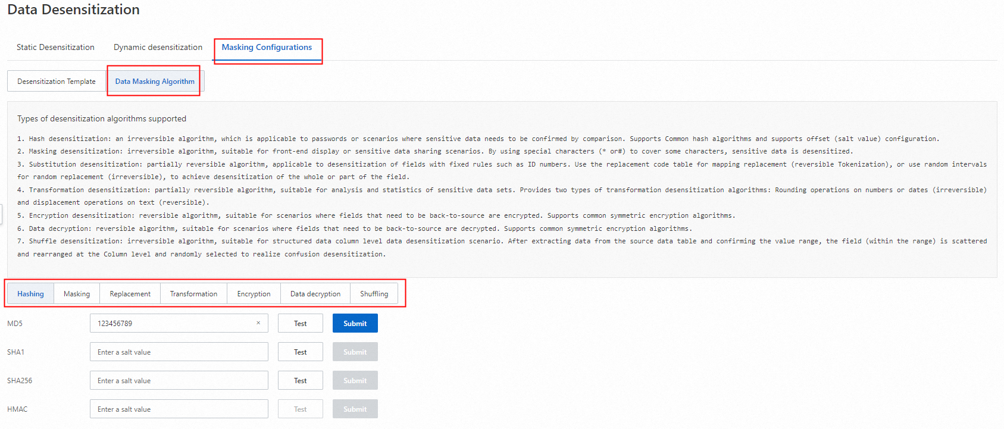Click the HMAC row label
This screenshot has width=1004, height=429.
click(x=17, y=409)
